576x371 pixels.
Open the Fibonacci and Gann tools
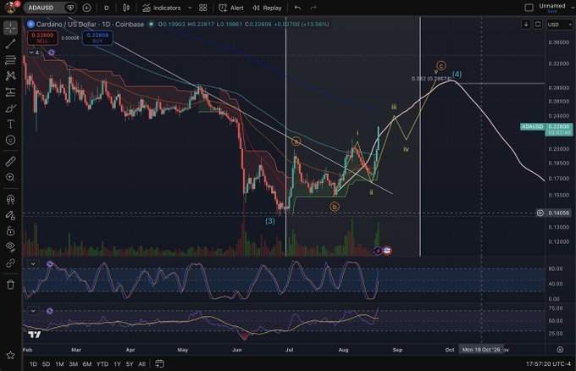pyautogui.click(x=11, y=60)
